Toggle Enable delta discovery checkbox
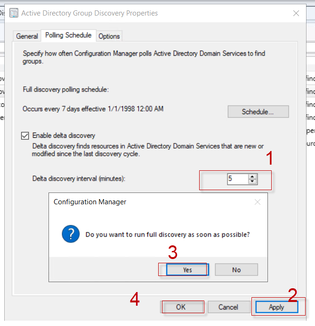The width and height of the screenshot is (315, 326). pyautogui.click(x=25, y=135)
